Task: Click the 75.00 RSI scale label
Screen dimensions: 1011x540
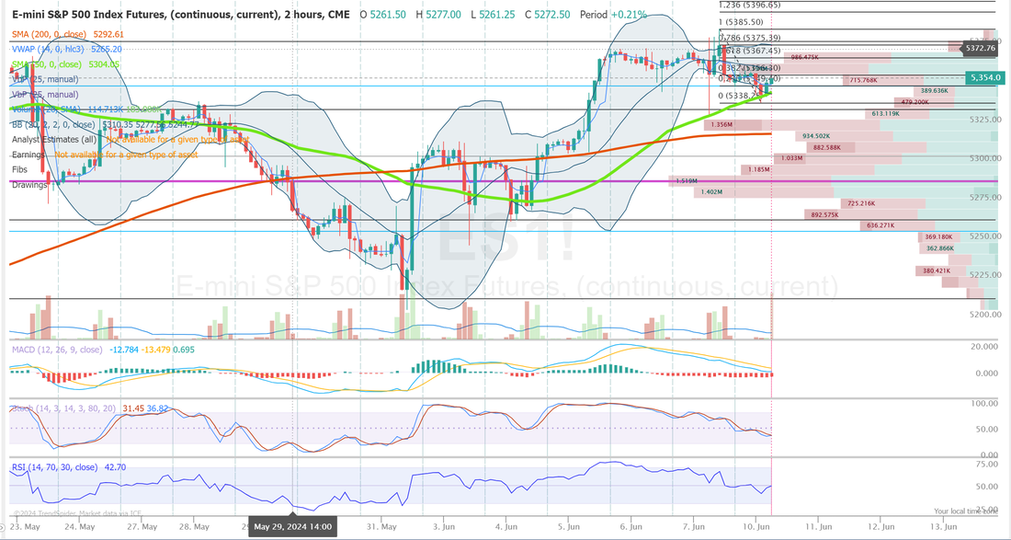Action: click(988, 464)
